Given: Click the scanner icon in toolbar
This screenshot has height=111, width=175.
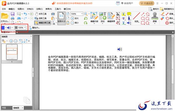Looking at the screenshot, I should pos(19,18).
